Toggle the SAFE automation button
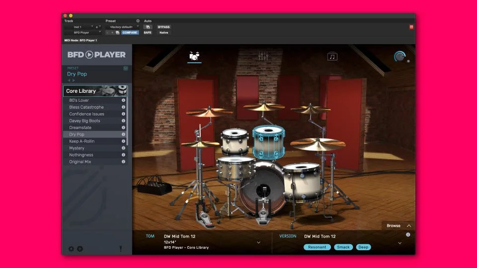The height and width of the screenshot is (268, 477). 148,33
